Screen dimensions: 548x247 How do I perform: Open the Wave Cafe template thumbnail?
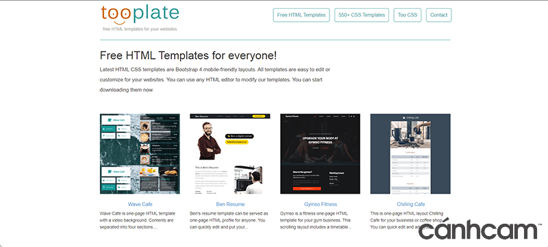(x=140, y=154)
